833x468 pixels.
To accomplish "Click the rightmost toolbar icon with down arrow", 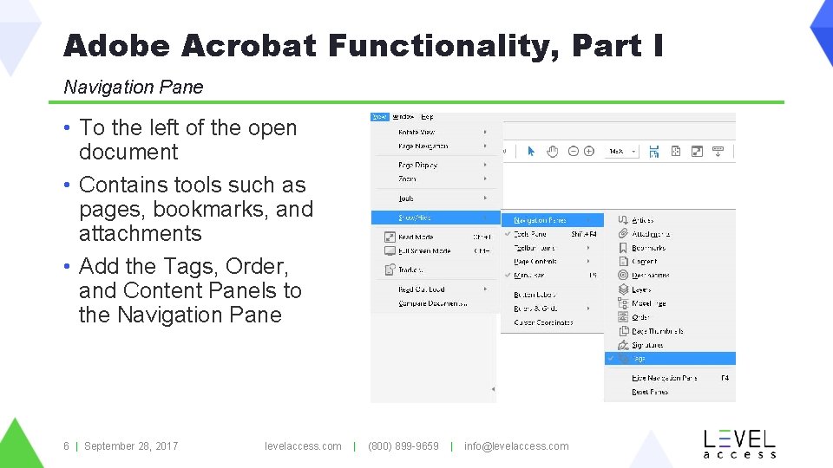I will pyautogui.click(x=718, y=151).
